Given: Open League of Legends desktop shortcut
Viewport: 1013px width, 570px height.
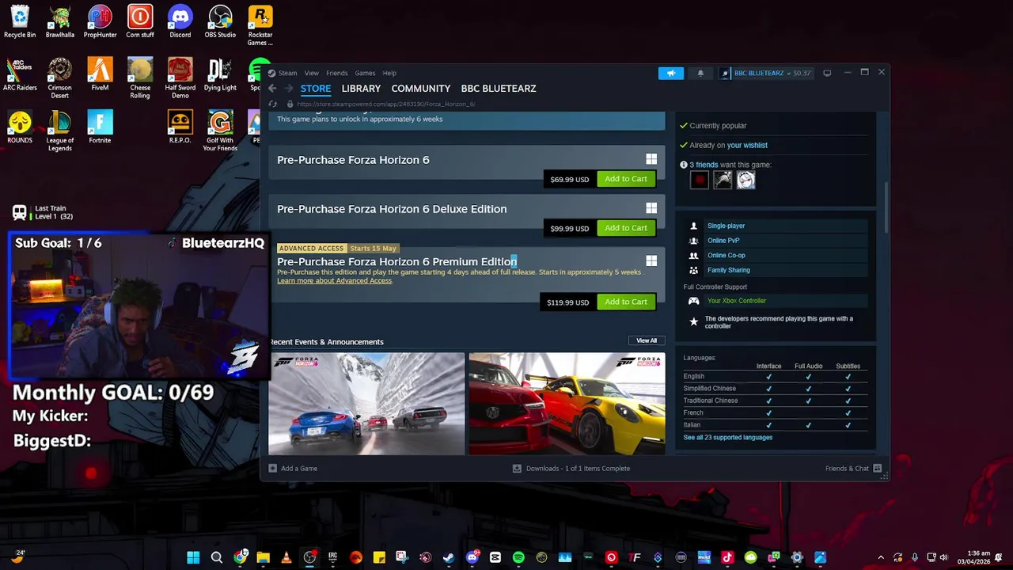Looking at the screenshot, I should click(60, 131).
